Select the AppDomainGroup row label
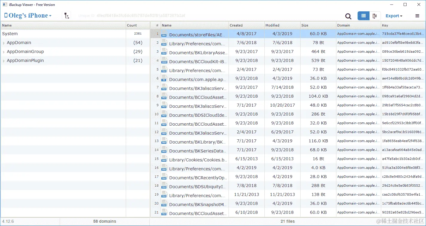This screenshot has height=226, width=426. point(25,52)
